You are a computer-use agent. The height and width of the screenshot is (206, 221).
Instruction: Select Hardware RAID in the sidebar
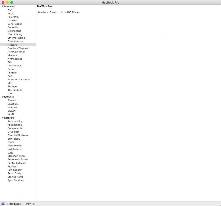(16, 52)
